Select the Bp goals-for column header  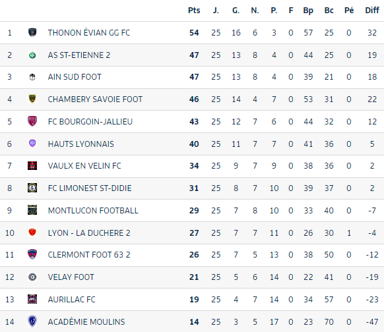[308, 11]
